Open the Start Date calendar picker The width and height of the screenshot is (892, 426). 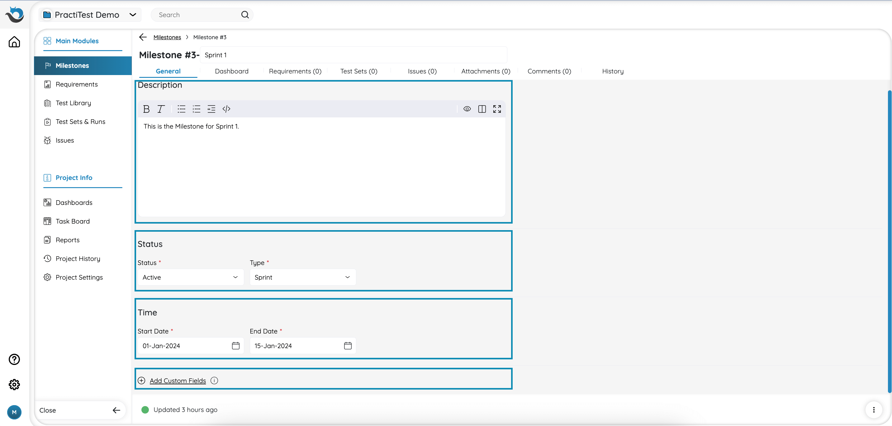click(x=235, y=346)
